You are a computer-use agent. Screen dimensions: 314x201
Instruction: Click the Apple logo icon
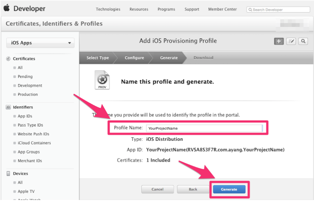click(7, 8)
